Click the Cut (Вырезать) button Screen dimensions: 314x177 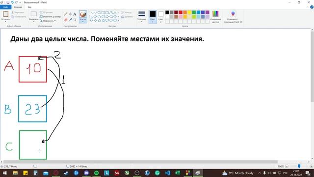[18, 12]
